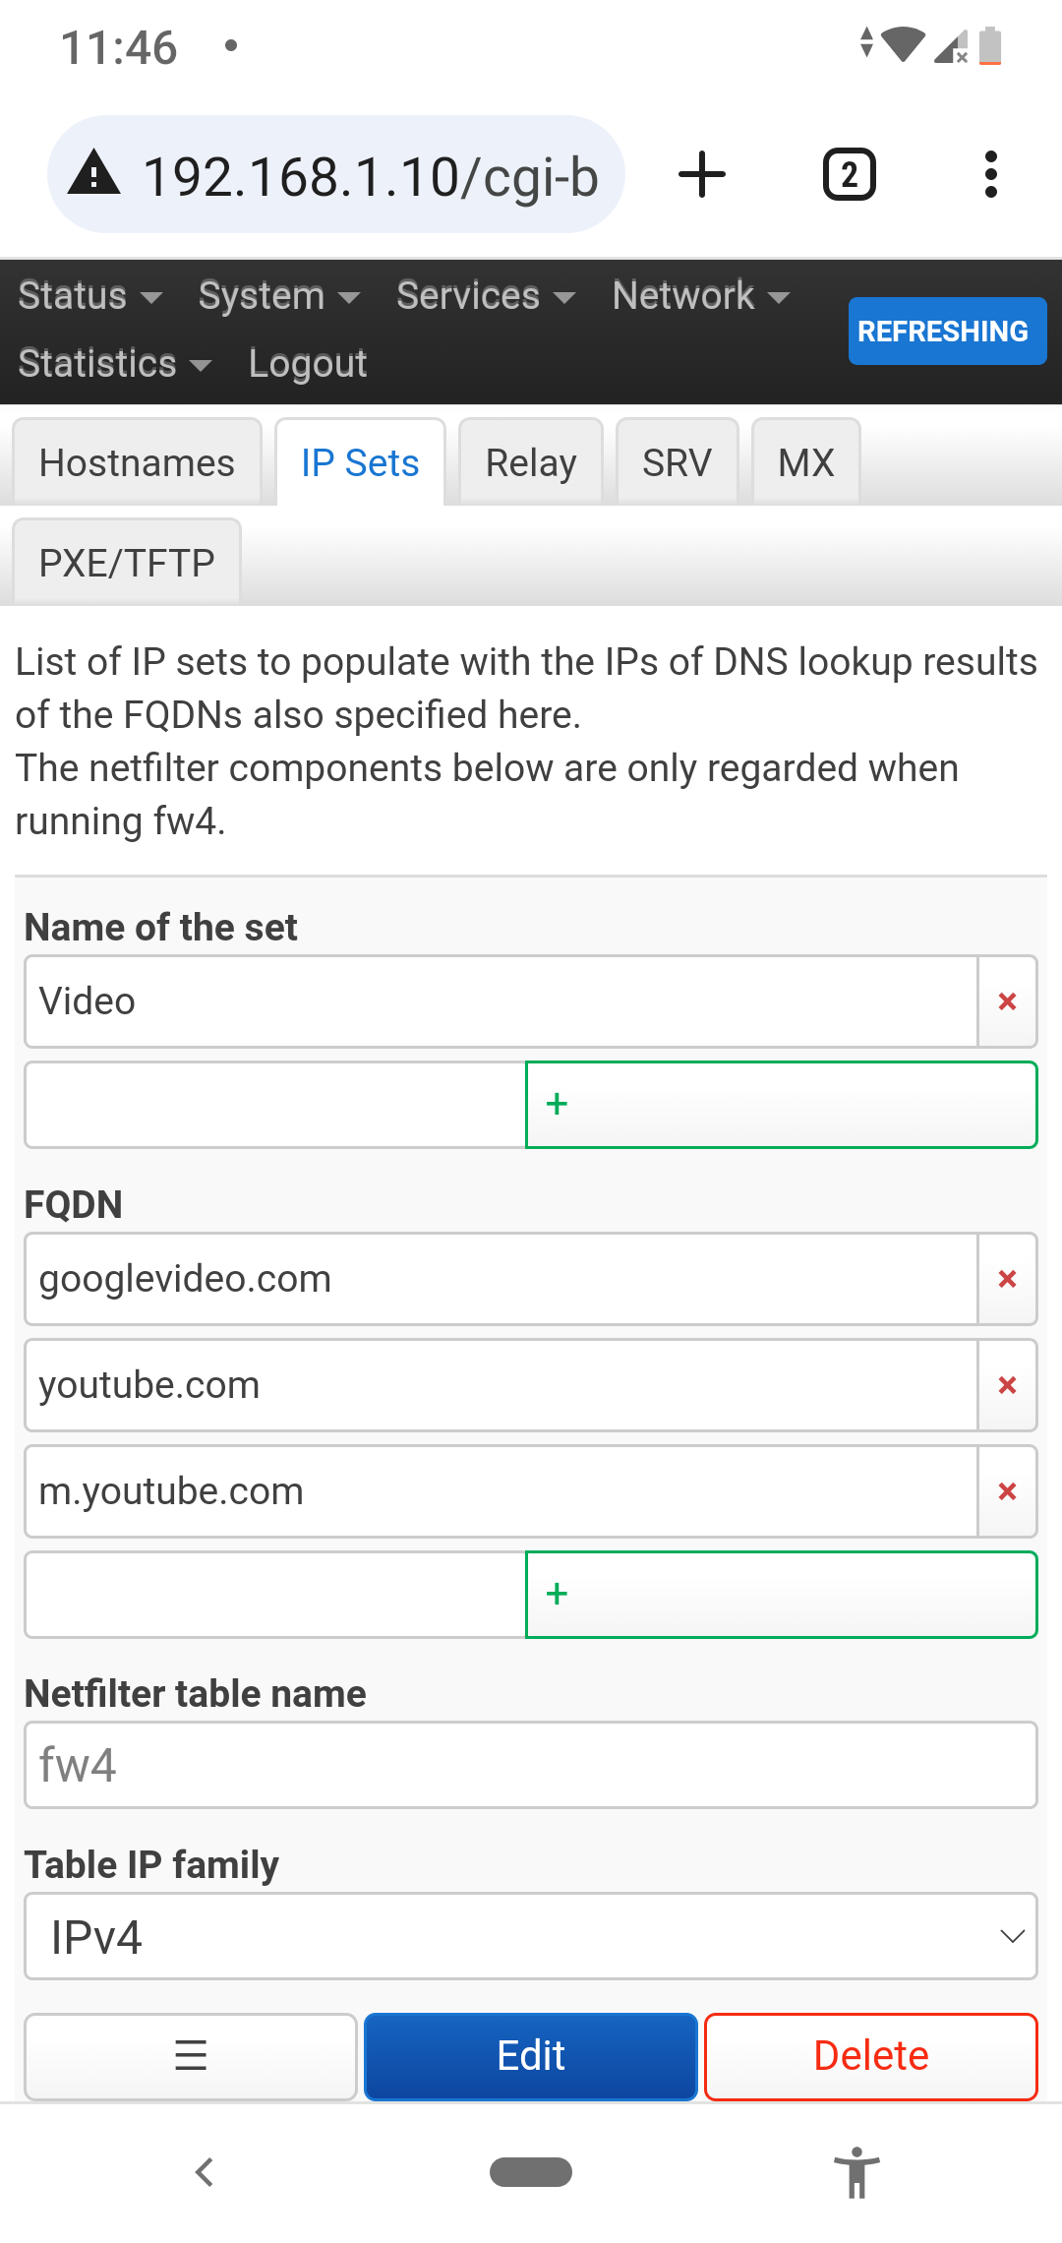Viewport: 1062px width, 2243px height.
Task: Switch to the PXE/TFTP tab
Action: click(127, 563)
